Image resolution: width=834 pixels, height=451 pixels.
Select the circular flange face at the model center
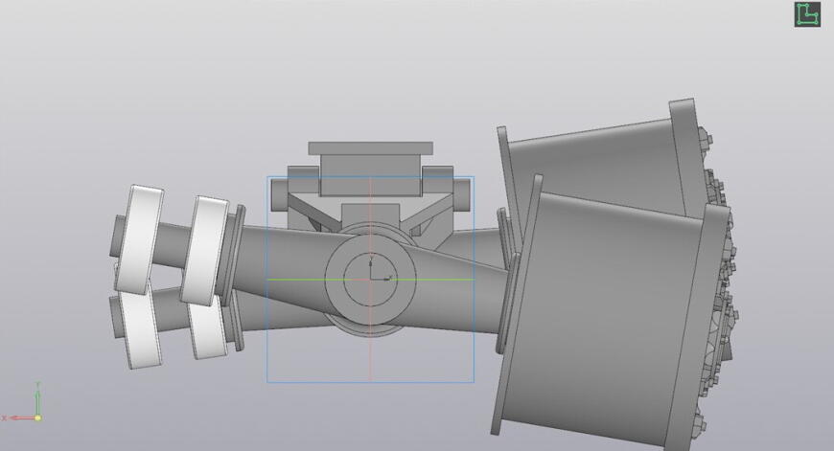coord(370,280)
